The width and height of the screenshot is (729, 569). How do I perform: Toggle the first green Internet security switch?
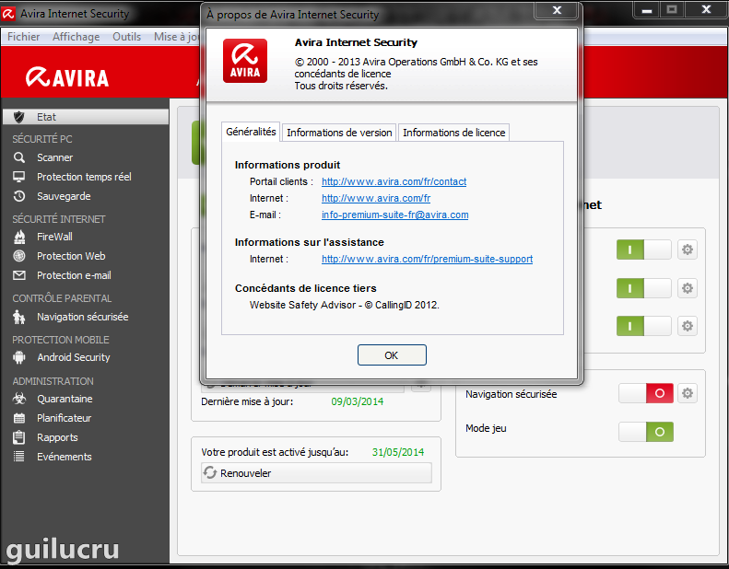click(x=644, y=250)
